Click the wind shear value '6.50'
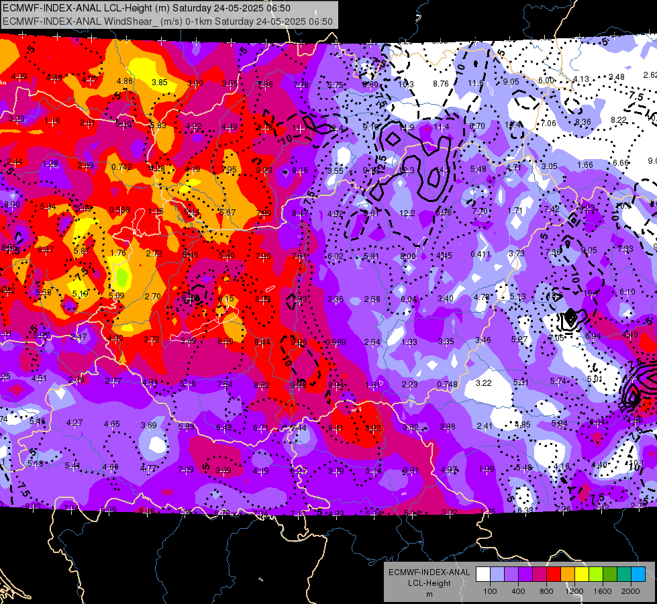This screenshot has height=604, width=657. pos(225,342)
